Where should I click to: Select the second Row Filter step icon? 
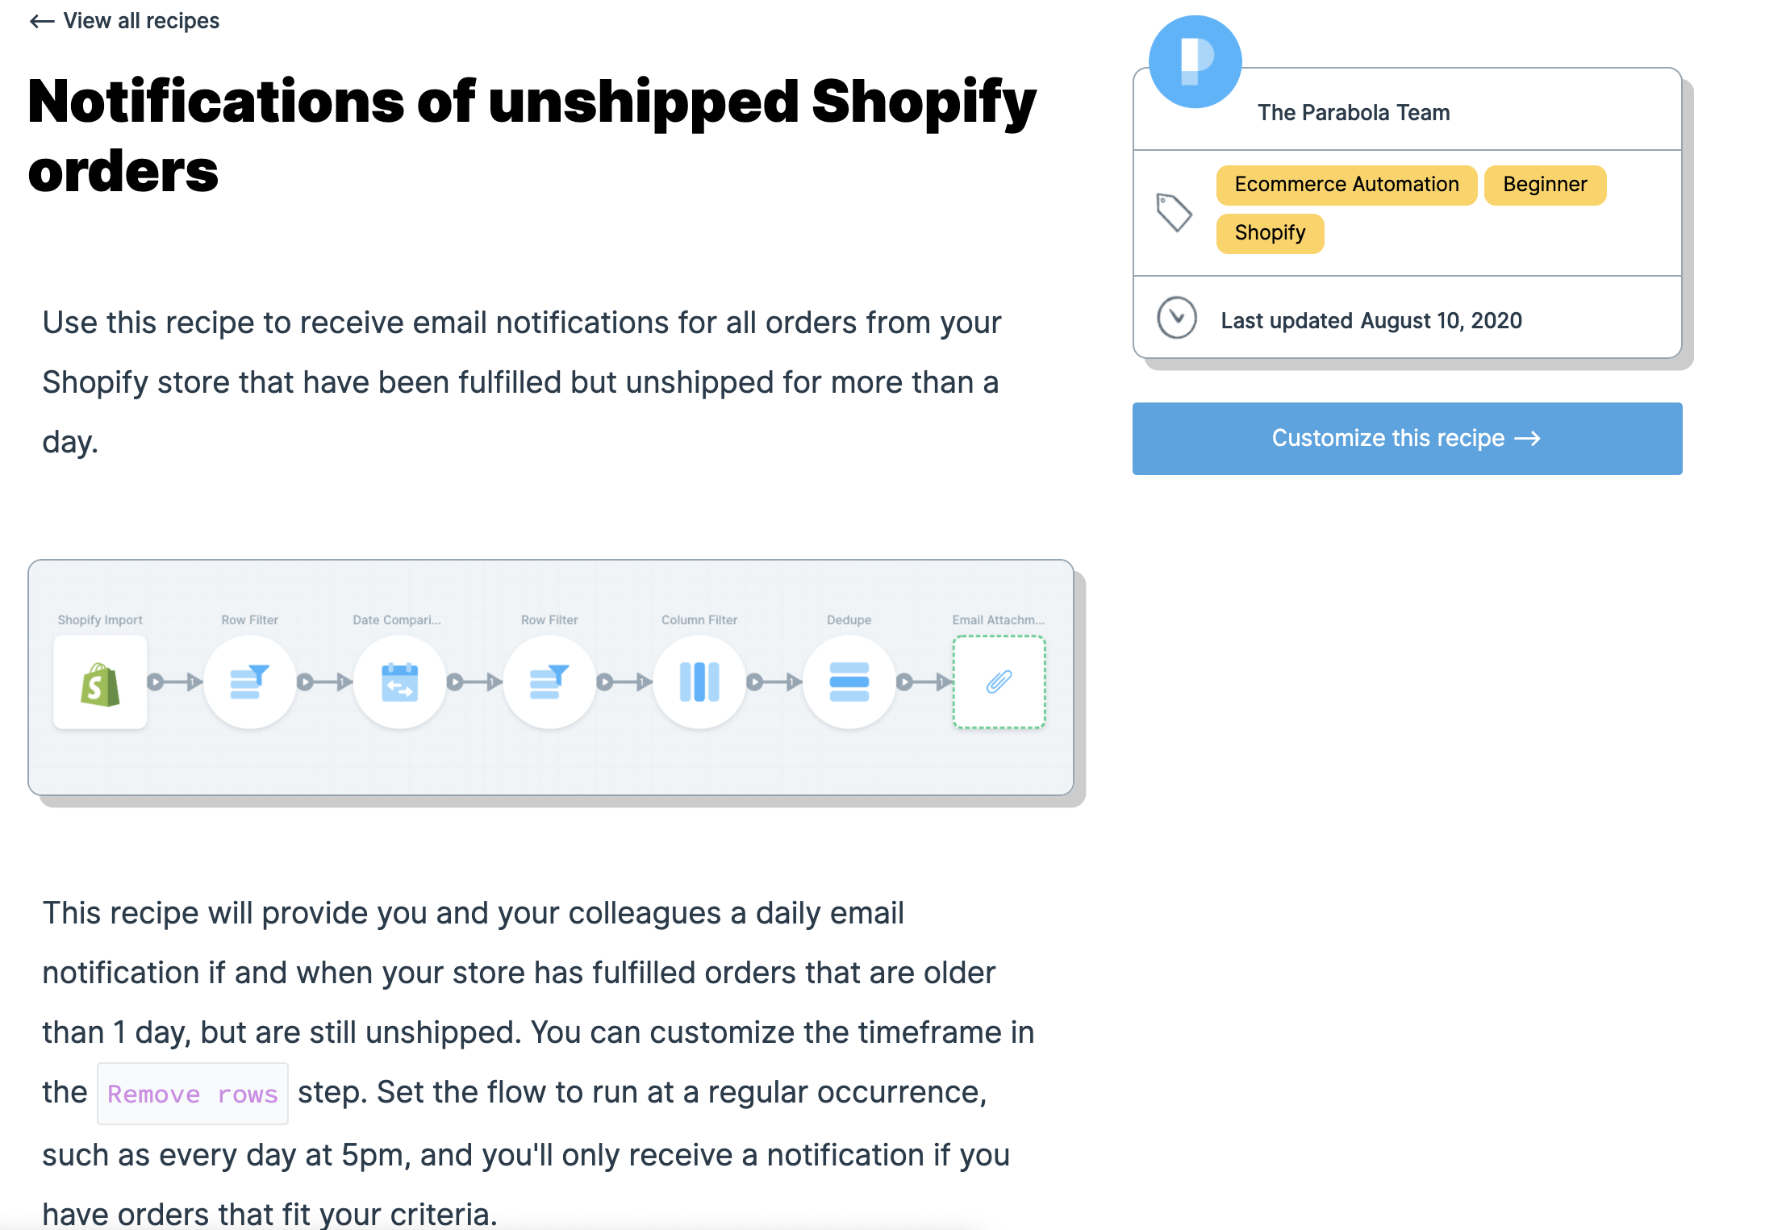tap(549, 682)
